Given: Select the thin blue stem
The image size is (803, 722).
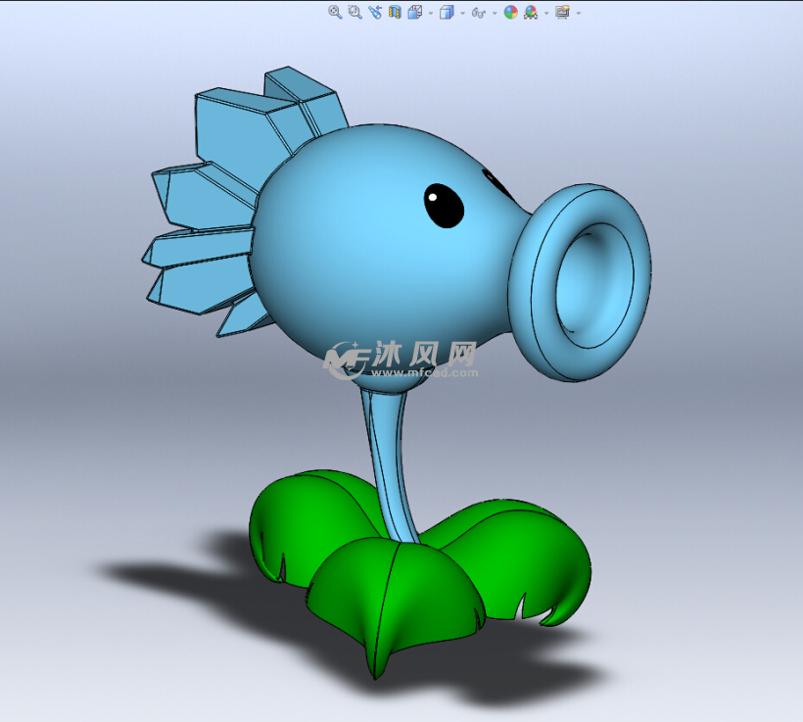Looking at the screenshot, I should 392,460.
